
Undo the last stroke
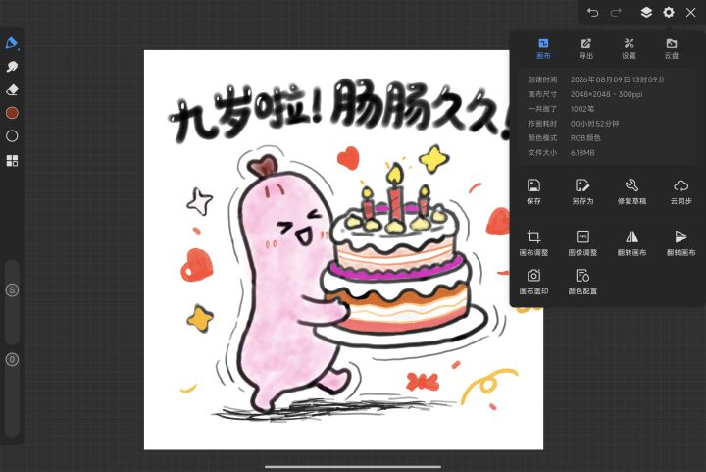point(592,12)
